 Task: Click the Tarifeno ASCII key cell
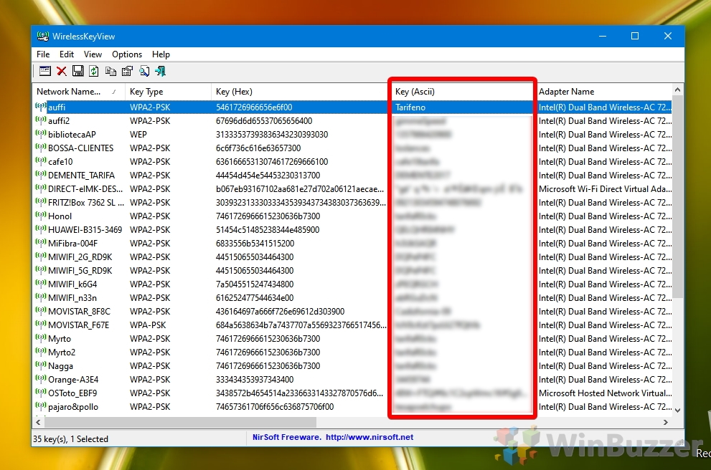coord(410,107)
